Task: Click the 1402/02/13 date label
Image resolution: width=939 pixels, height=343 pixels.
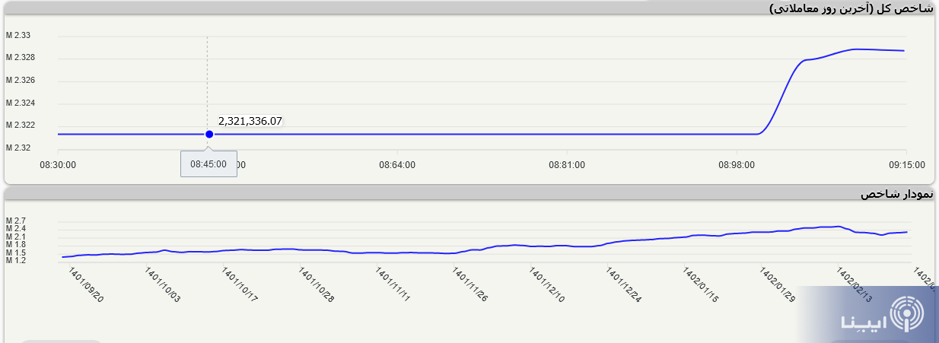Action: 855,285
